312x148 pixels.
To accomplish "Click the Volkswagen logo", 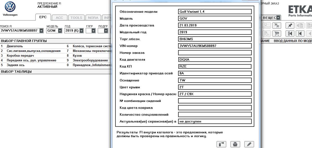I will pyautogui.click(x=10, y=7).
